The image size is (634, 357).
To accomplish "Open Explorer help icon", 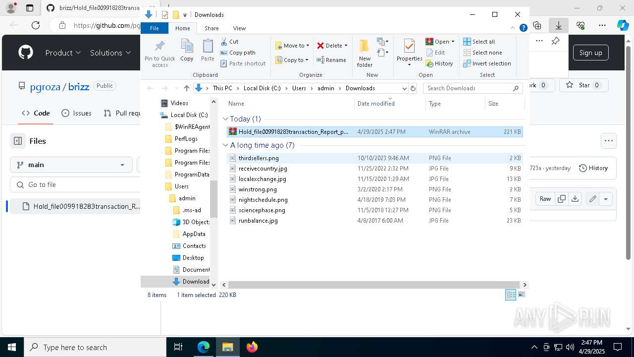I will coord(523,28).
